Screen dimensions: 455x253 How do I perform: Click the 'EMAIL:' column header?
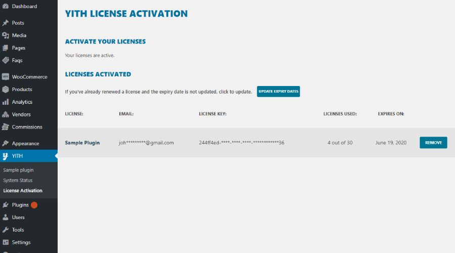(126, 114)
